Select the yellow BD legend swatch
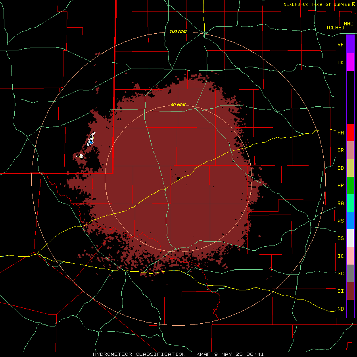 click(x=350, y=168)
